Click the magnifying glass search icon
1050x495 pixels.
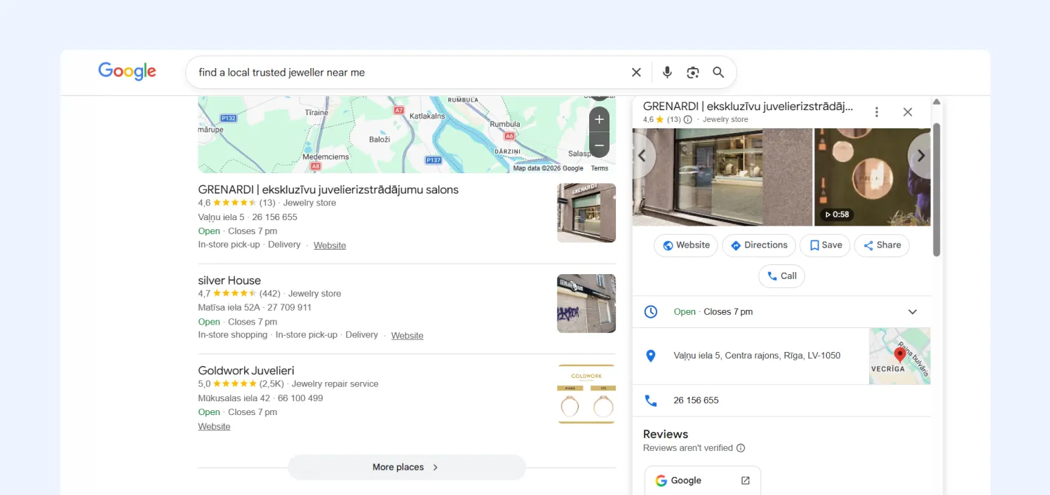point(718,72)
